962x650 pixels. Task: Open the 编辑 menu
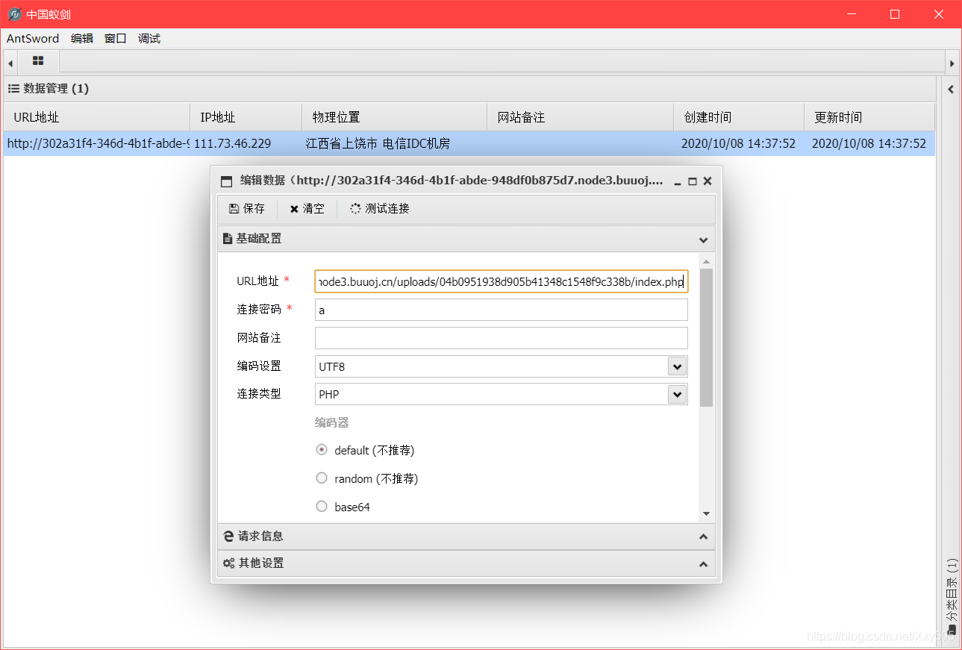(82, 39)
